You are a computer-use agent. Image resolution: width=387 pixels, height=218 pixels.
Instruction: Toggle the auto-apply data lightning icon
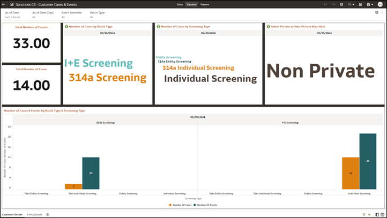tap(369, 215)
